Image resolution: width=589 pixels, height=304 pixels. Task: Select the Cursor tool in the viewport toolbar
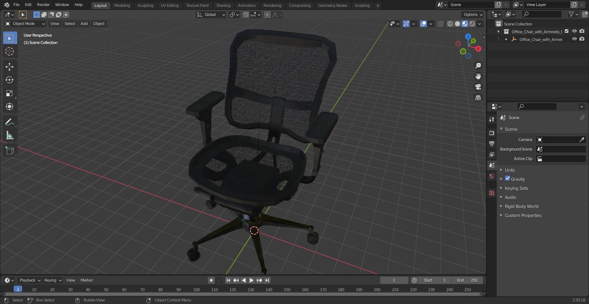click(x=9, y=51)
